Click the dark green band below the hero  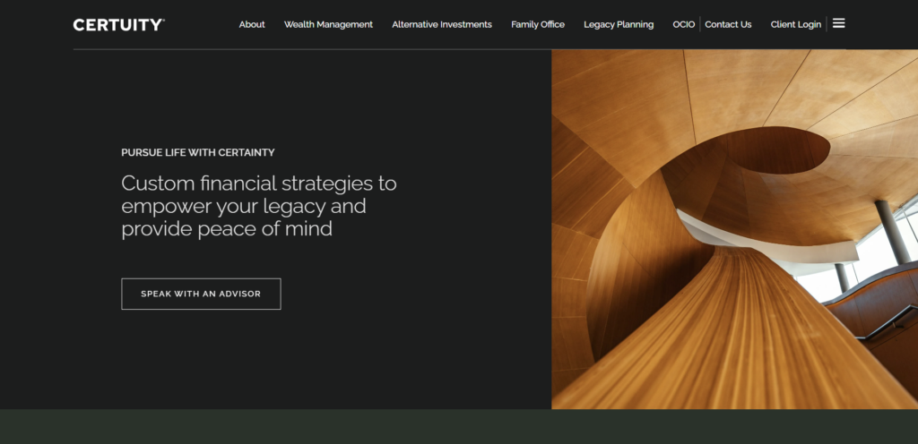tap(459, 426)
